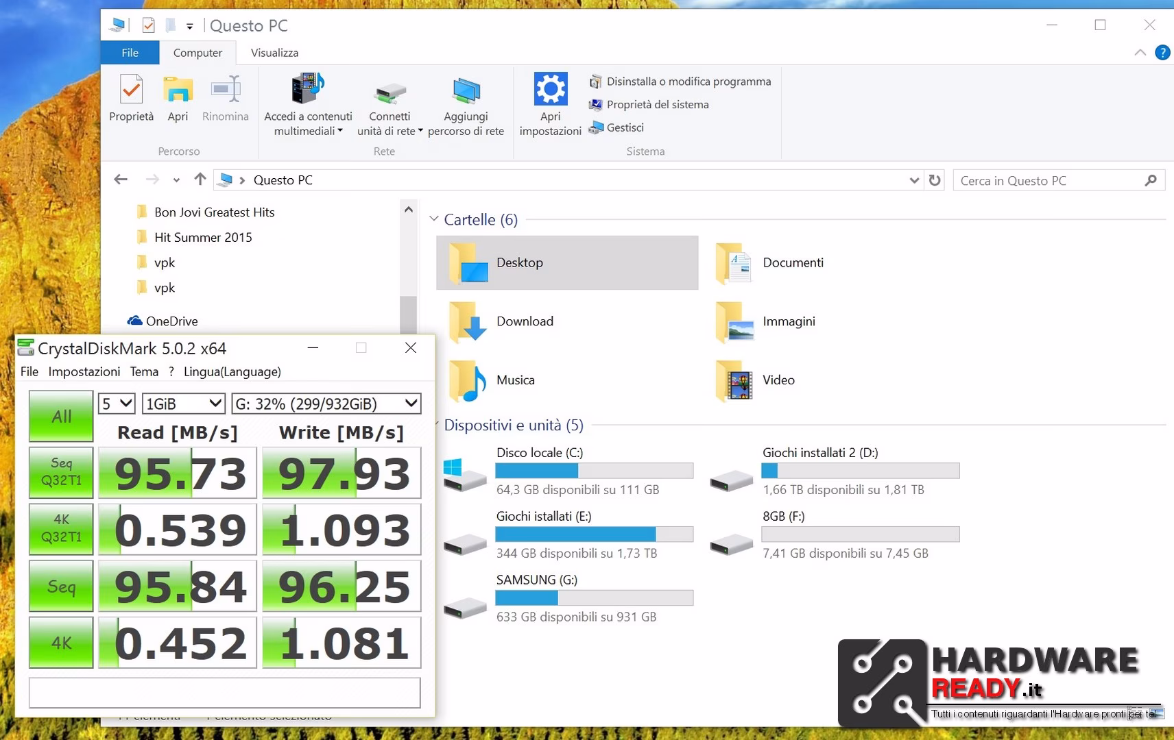Open the G: drive selection dropdown
This screenshot has height=740, width=1174.
326,404
